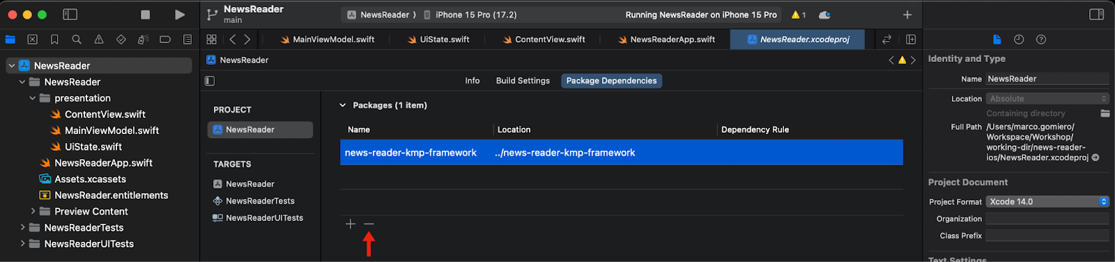Add a package with the plus button
The width and height of the screenshot is (1115, 262).
point(351,224)
